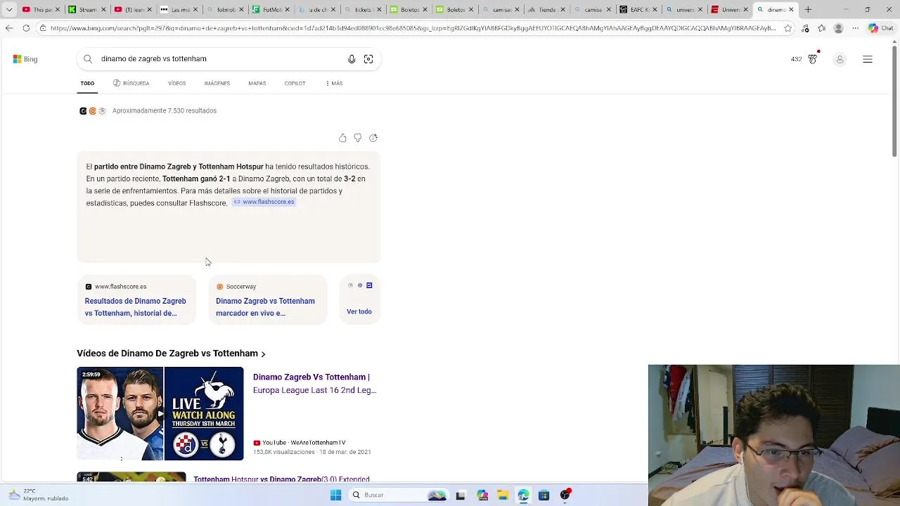Click Ver todo sources button
The height and width of the screenshot is (506, 900).
tap(359, 299)
